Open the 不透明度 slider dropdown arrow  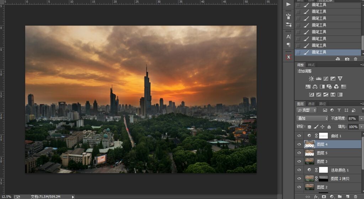tap(361, 118)
